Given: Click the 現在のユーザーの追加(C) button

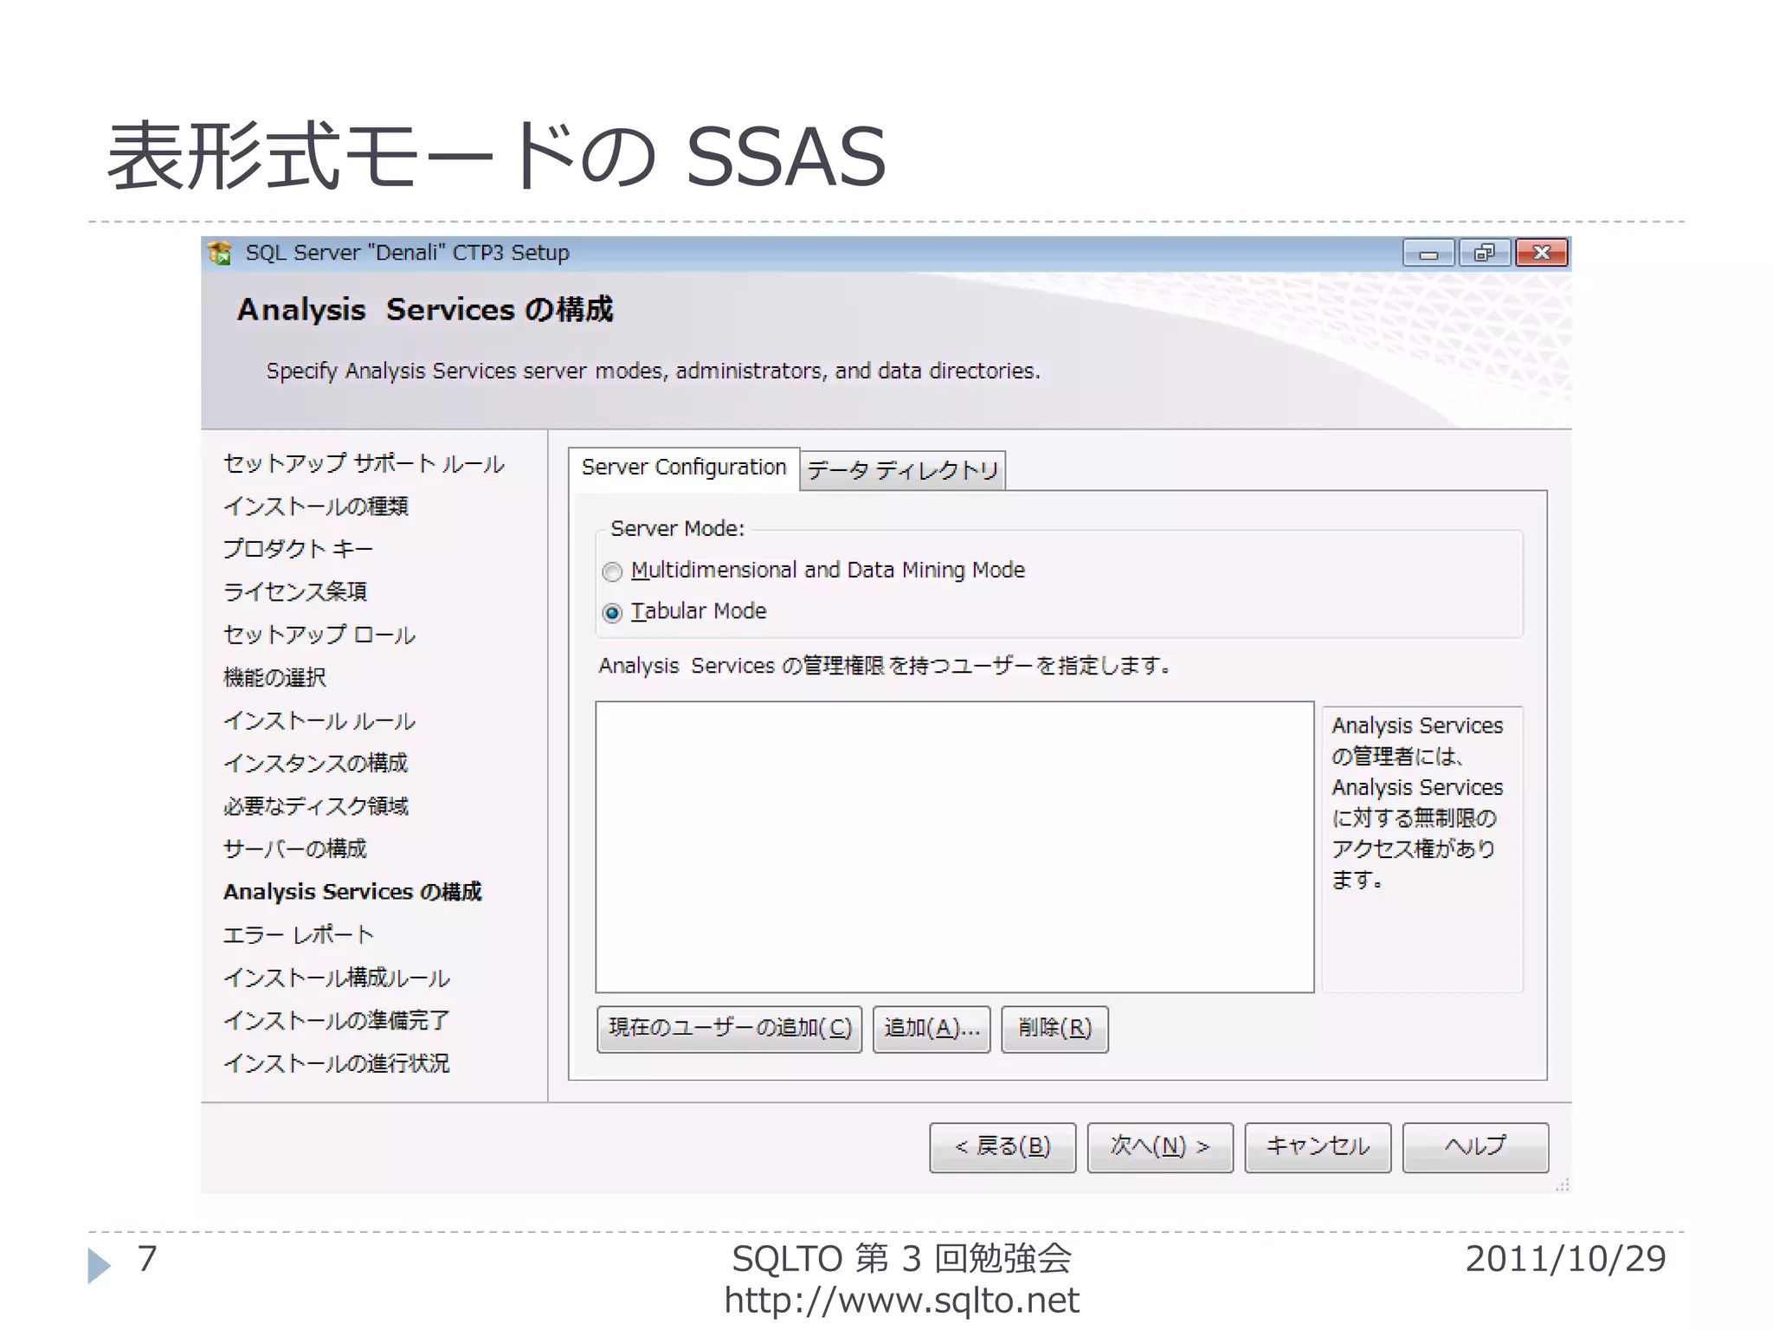Looking at the screenshot, I should (730, 1029).
